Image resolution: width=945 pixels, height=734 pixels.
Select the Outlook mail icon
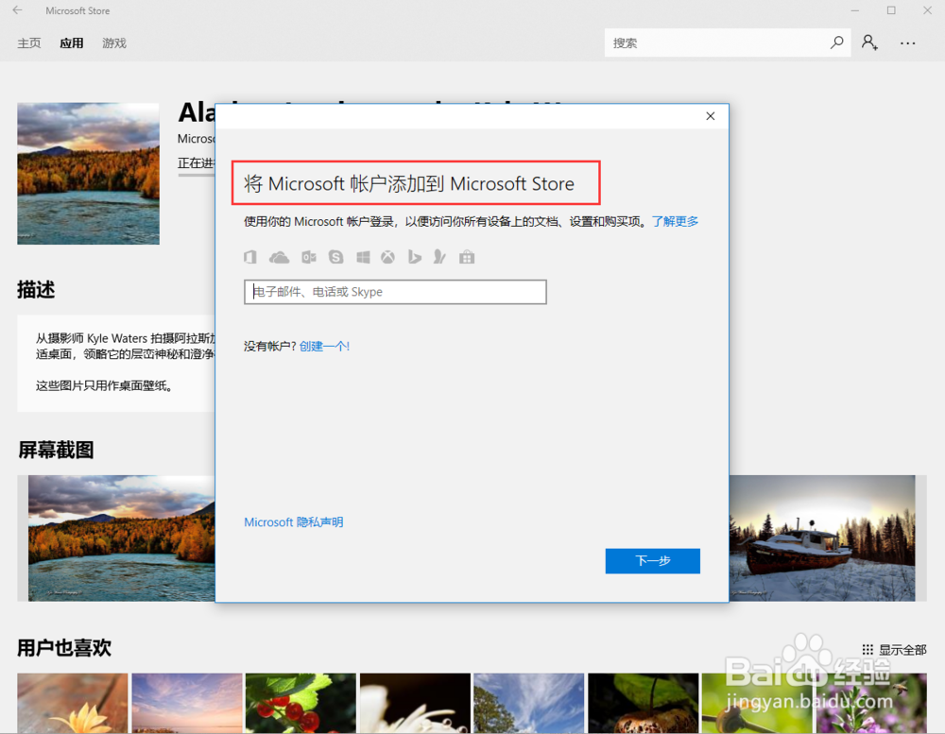(308, 256)
